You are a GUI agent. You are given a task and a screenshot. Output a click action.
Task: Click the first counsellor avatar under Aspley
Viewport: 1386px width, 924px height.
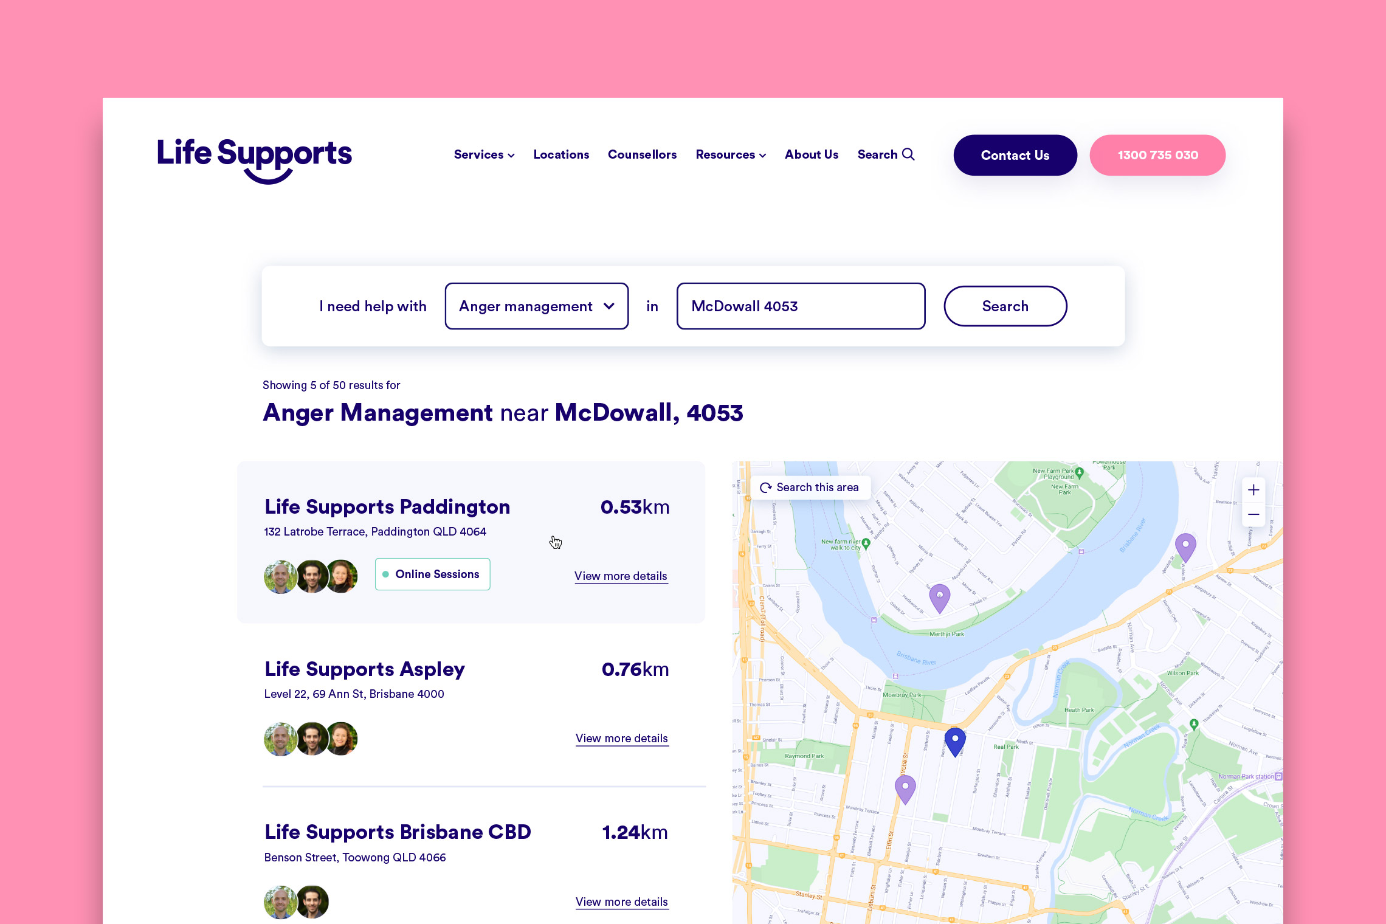pyautogui.click(x=280, y=739)
